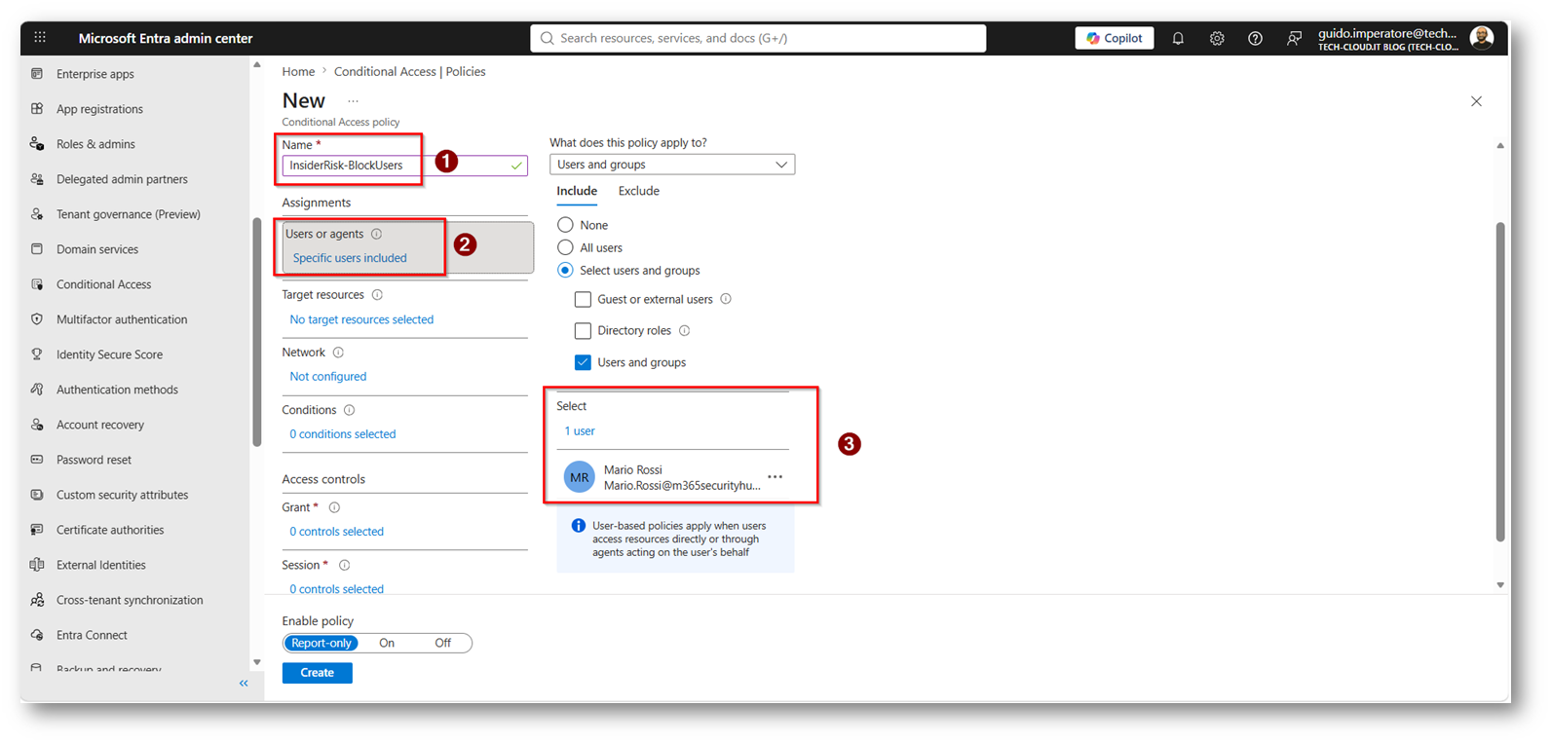This screenshot has height=744, width=1552.
Task: Set Enable policy toggle to On
Action: pyautogui.click(x=387, y=643)
